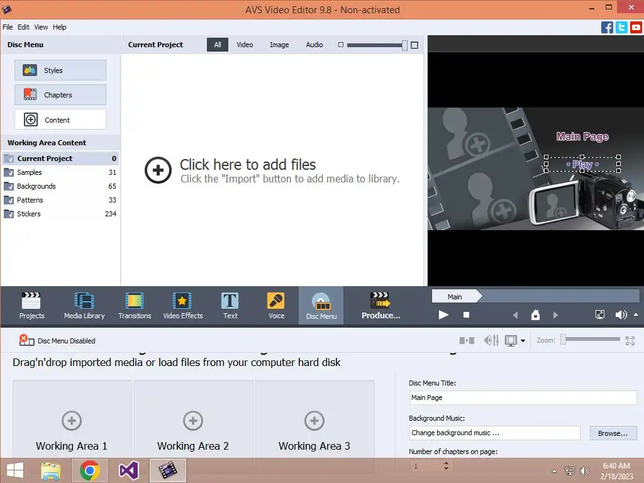644x483 pixels.
Task: Show hidden system tray icons
Action: pyautogui.click(x=554, y=471)
